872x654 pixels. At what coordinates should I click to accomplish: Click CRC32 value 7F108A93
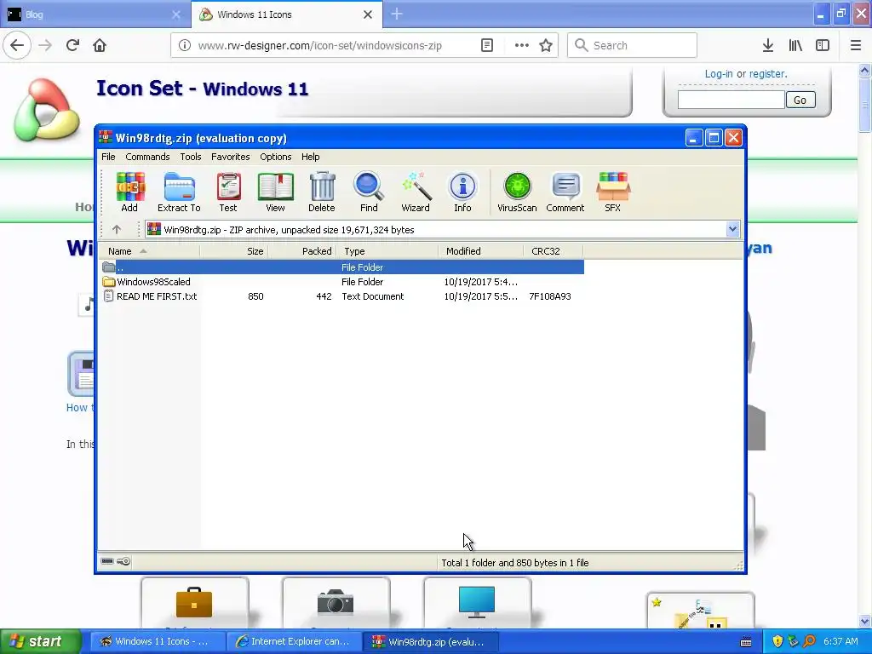click(x=550, y=296)
